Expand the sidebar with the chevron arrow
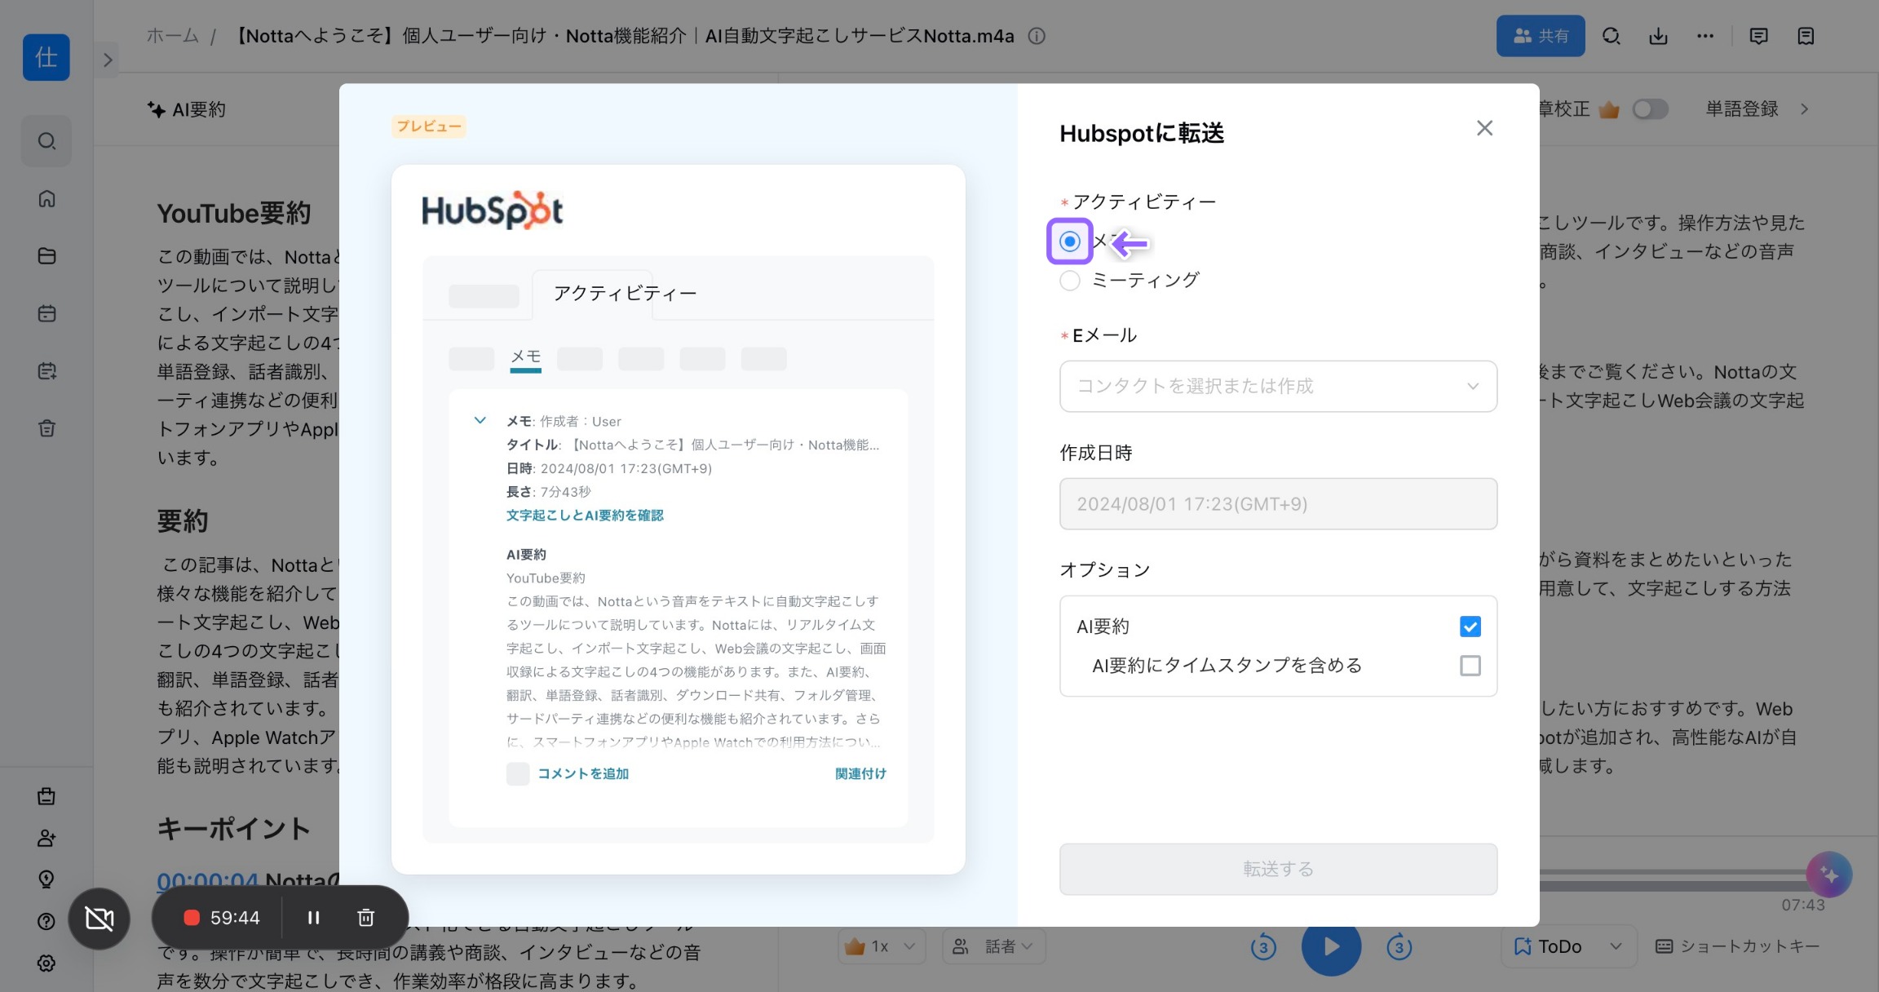The height and width of the screenshot is (992, 1879). pyautogui.click(x=108, y=60)
